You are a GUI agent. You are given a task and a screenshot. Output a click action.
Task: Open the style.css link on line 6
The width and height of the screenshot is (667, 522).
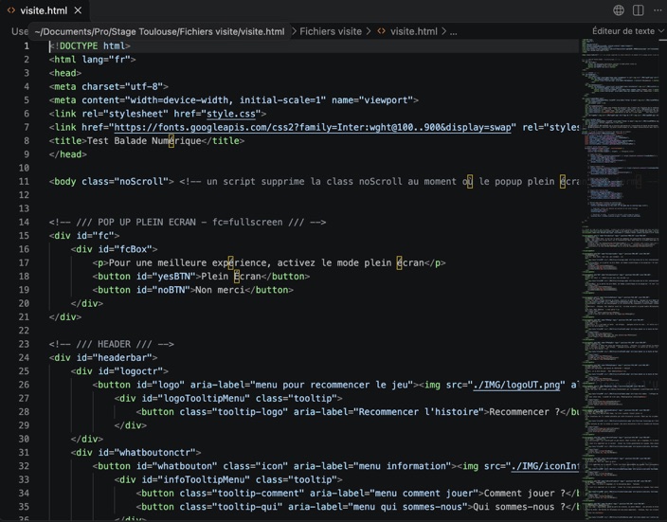pos(230,114)
